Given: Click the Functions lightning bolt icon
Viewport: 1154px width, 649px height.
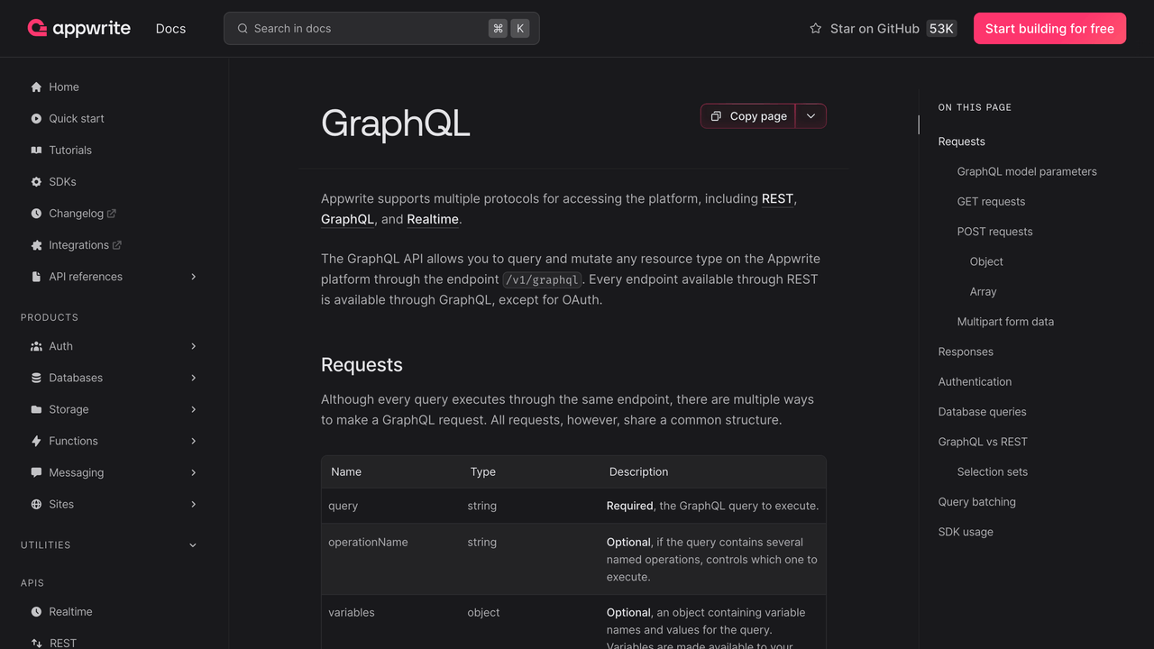Looking at the screenshot, I should pyautogui.click(x=36, y=441).
